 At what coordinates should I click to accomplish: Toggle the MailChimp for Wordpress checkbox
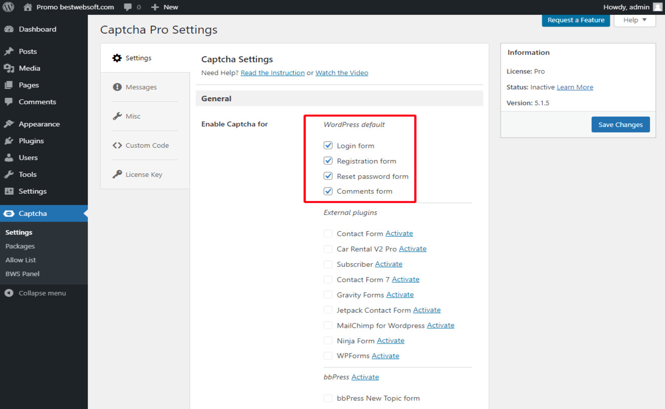click(x=328, y=326)
